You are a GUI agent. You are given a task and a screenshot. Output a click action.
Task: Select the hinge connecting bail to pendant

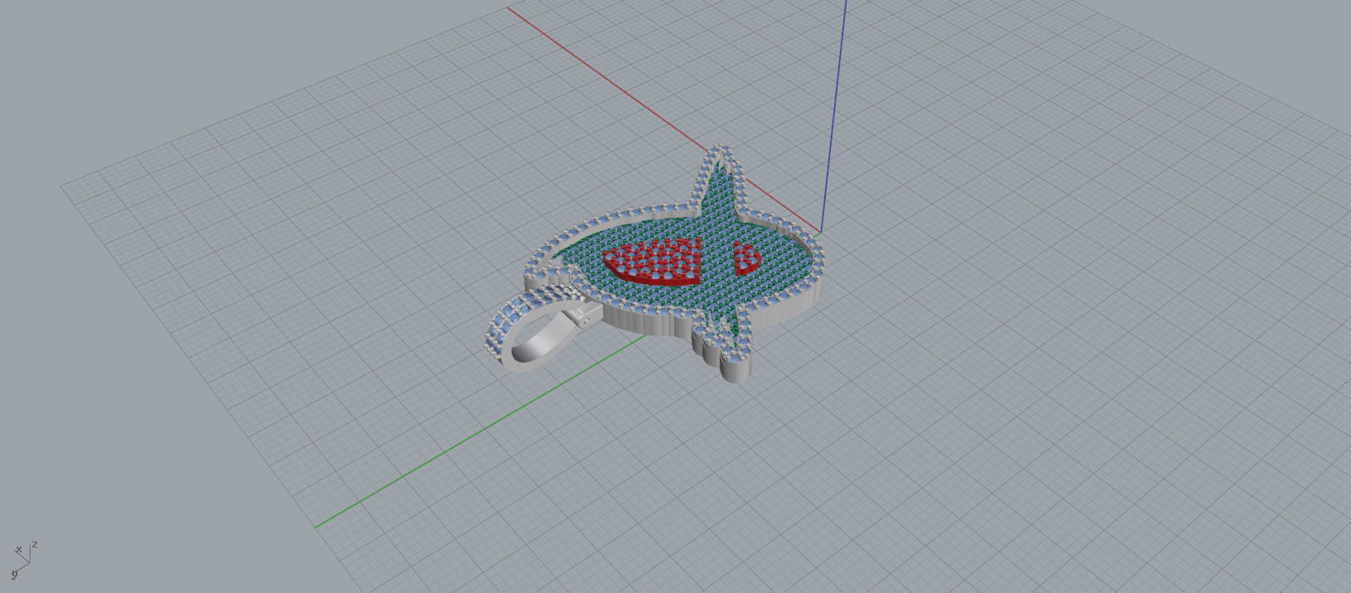(x=583, y=315)
